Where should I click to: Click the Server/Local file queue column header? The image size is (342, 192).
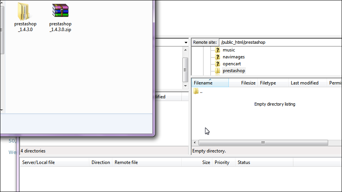click(55, 162)
